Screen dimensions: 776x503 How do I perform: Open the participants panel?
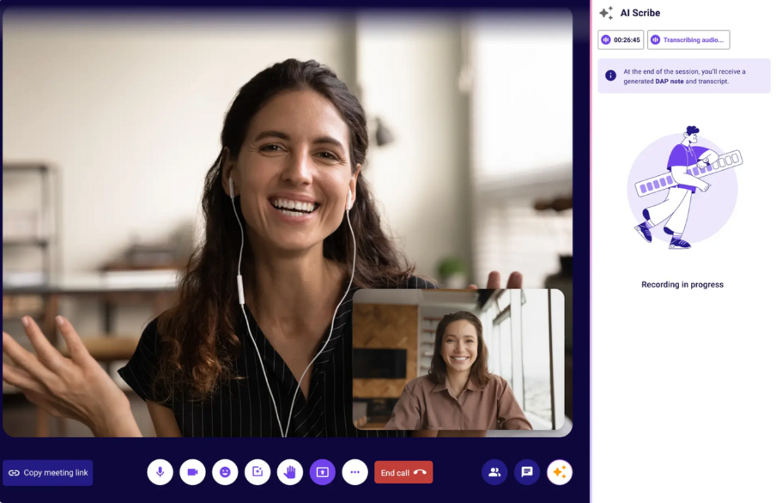tap(494, 472)
